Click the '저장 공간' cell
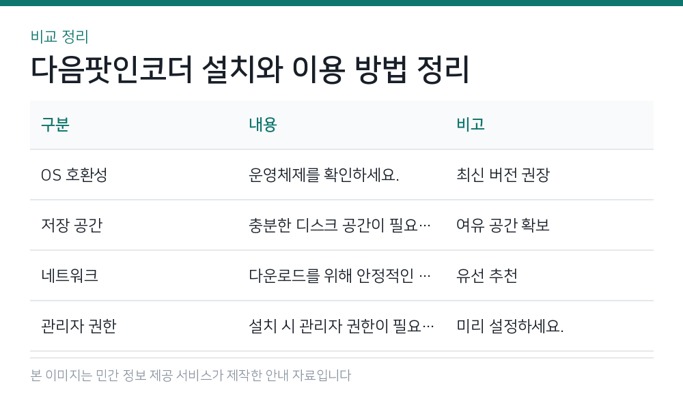This screenshot has height=394, width=683. click(72, 225)
